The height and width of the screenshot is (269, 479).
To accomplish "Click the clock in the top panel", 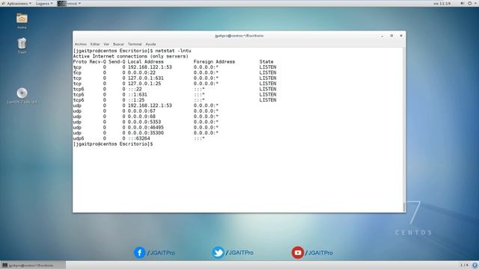I will (x=442, y=3).
